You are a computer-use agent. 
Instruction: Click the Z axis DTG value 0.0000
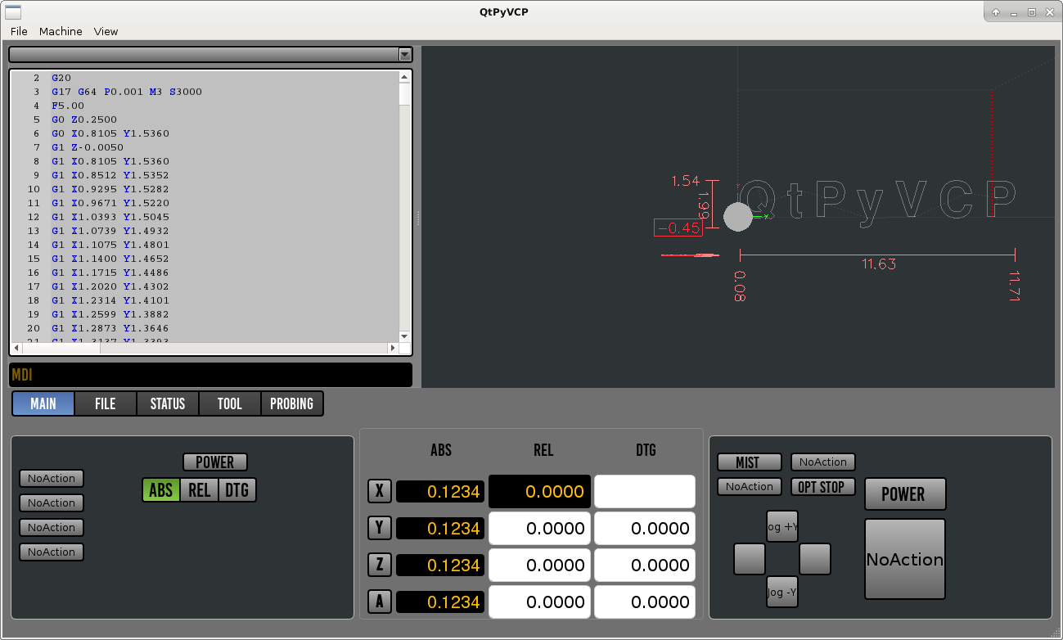coord(645,566)
